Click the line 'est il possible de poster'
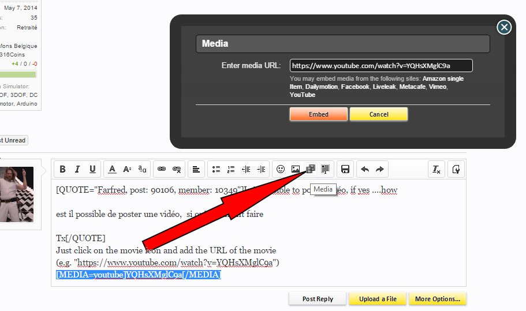 pyautogui.click(x=160, y=214)
